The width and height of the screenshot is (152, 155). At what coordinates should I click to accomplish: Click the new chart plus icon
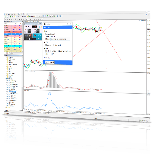coord(5,17)
